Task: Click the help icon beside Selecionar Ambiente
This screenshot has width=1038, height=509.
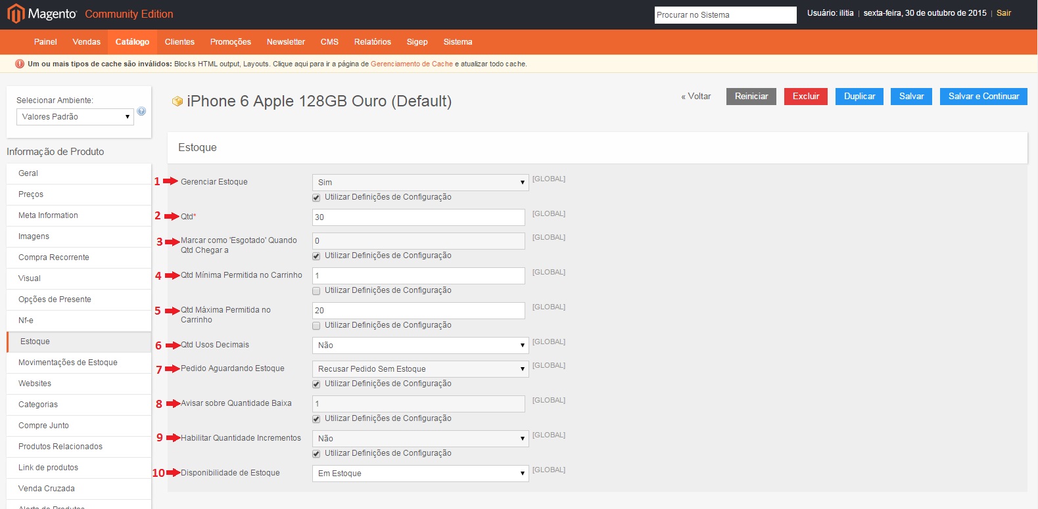Action: pyautogui.click(x=141, y=111)
